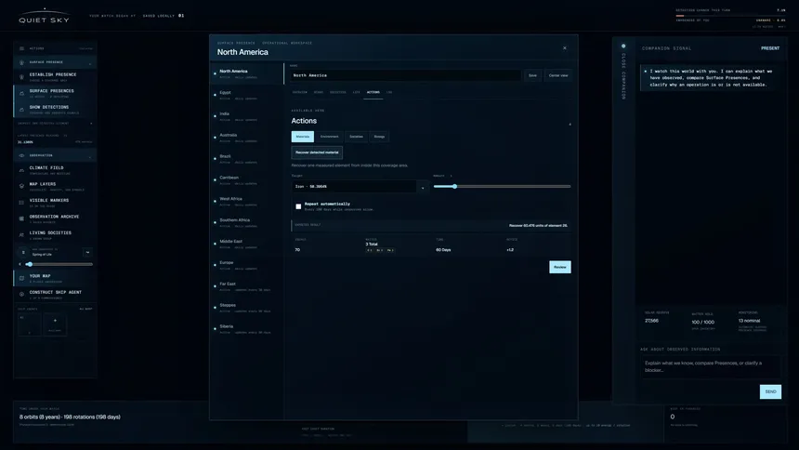Screen dimensions: 799x450
Task: Click the plus icon to add ship agent
Action: tap(55, 321)
